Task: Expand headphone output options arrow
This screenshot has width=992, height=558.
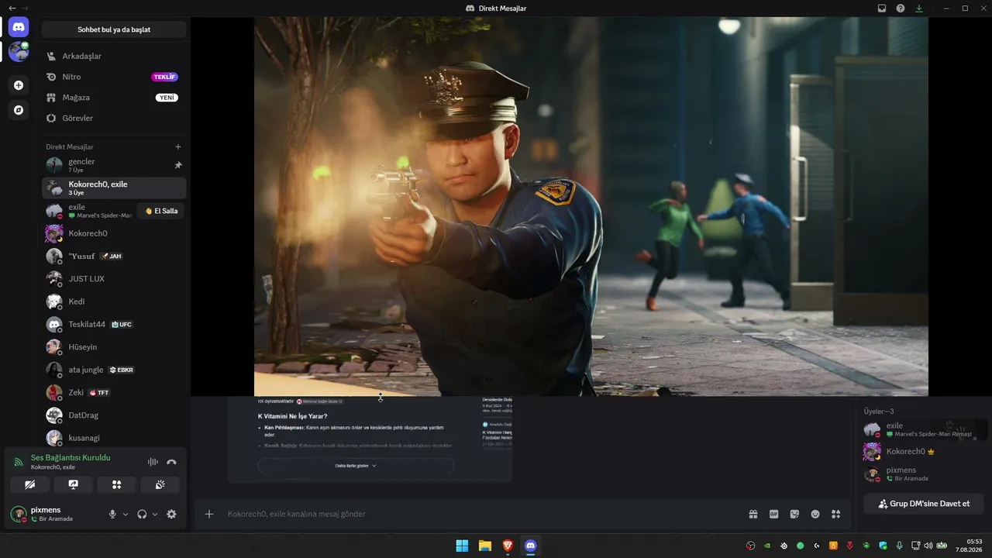Action: (x=155, y=514)
